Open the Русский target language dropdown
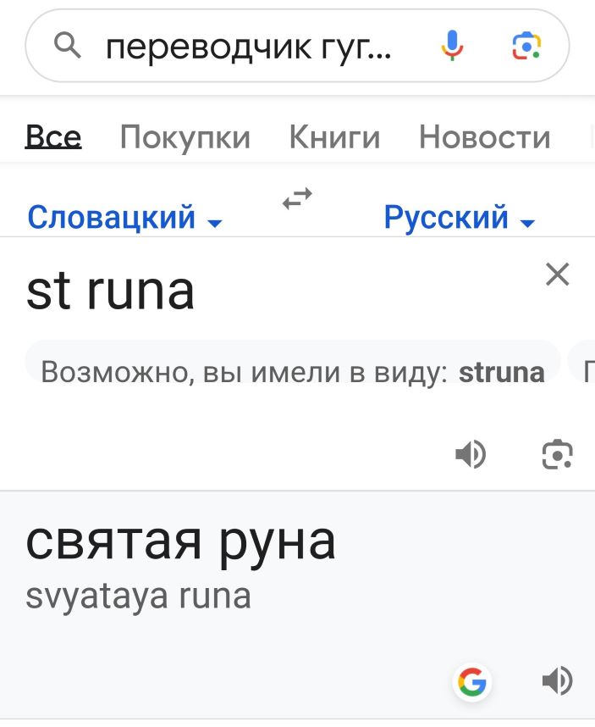The height and width of the screenshot is (727, 595). coord(460,218)
